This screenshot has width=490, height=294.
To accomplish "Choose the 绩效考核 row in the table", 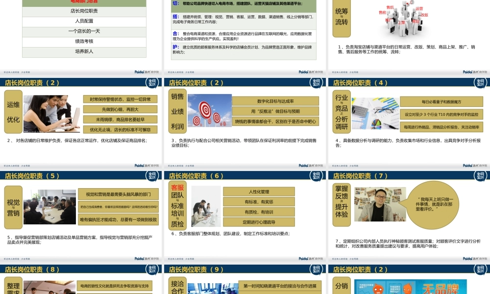I will pos(84,41).
